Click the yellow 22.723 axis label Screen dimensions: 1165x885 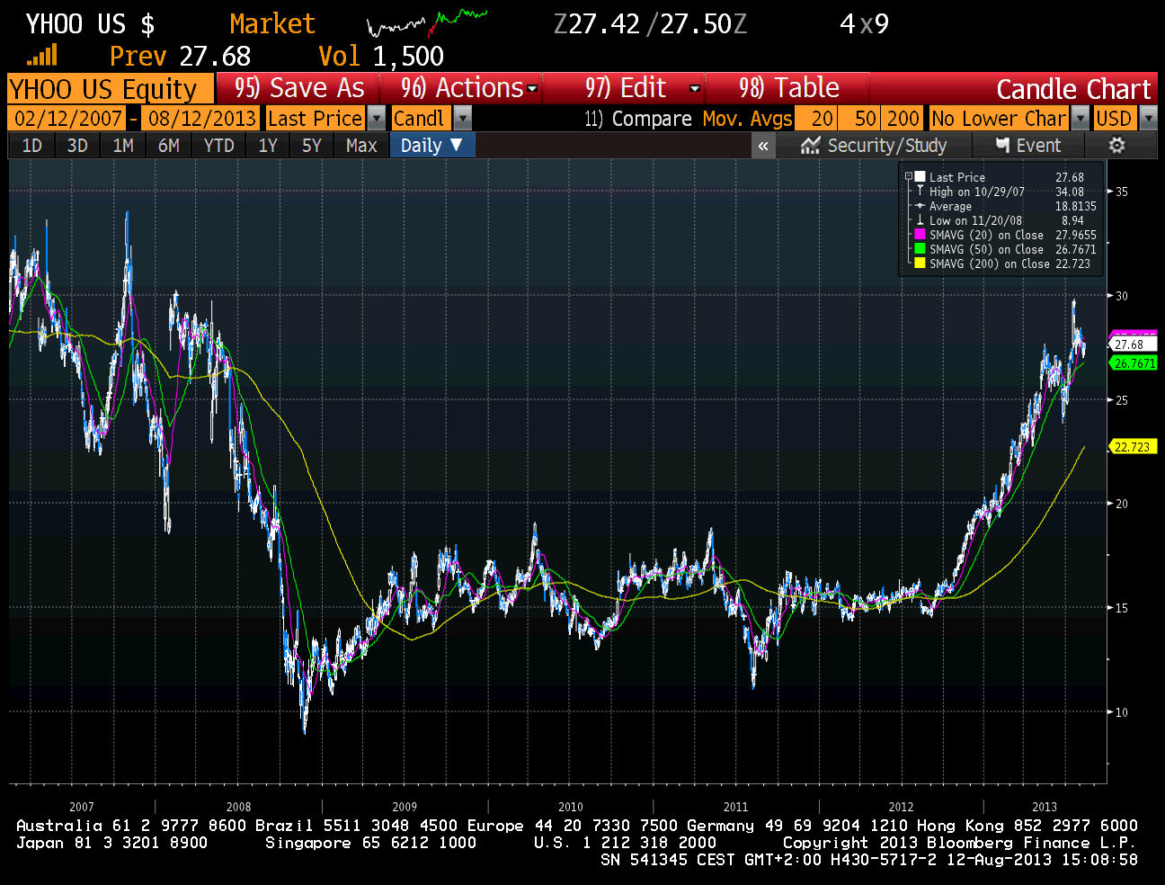pos(1134,447)
